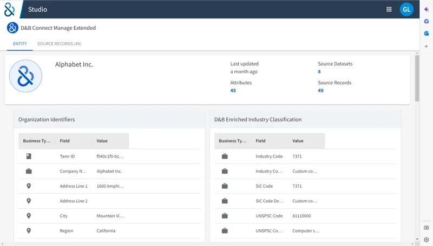
Task: Click the Alphabet Inc. entity heading
Action: pos(74,64)
